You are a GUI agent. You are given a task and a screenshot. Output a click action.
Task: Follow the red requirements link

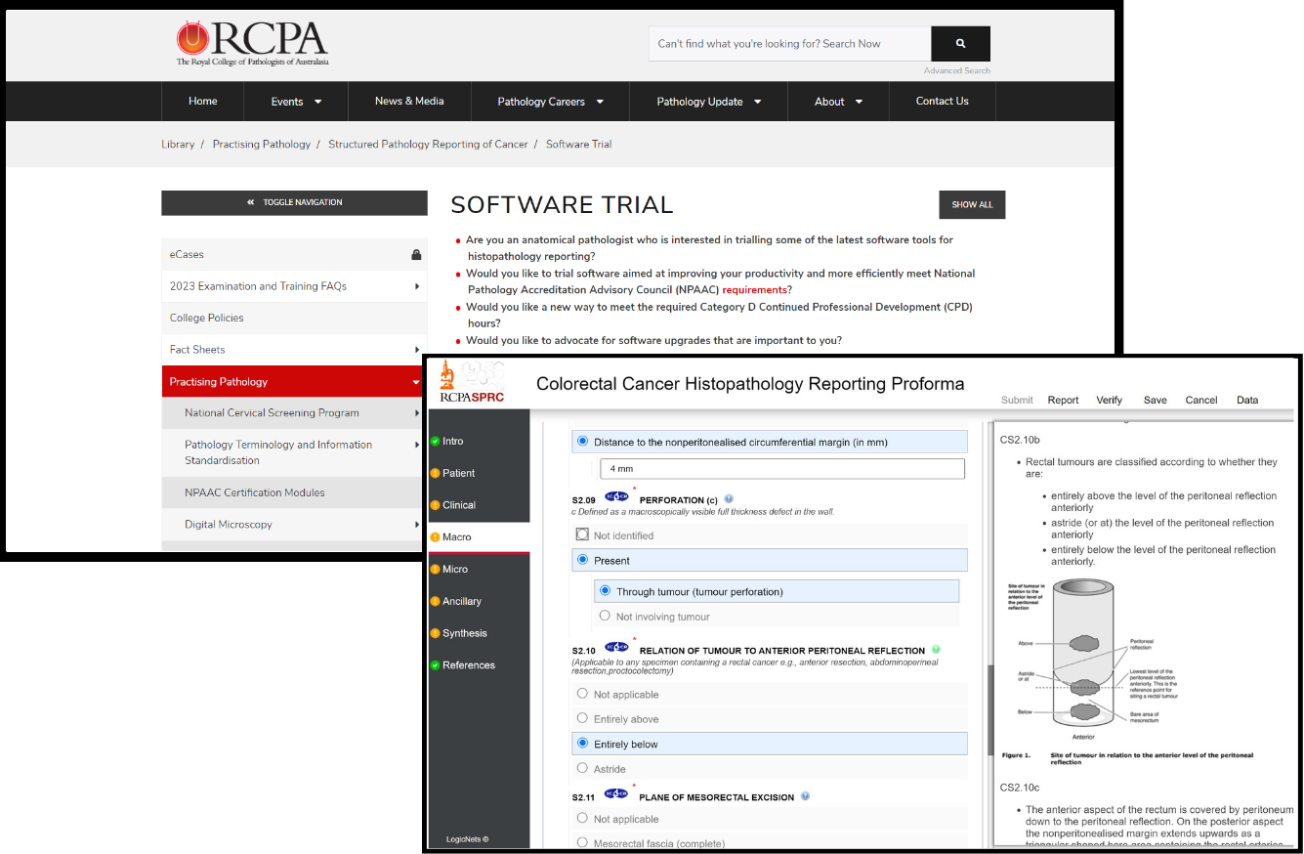click(x=755, y=290)
